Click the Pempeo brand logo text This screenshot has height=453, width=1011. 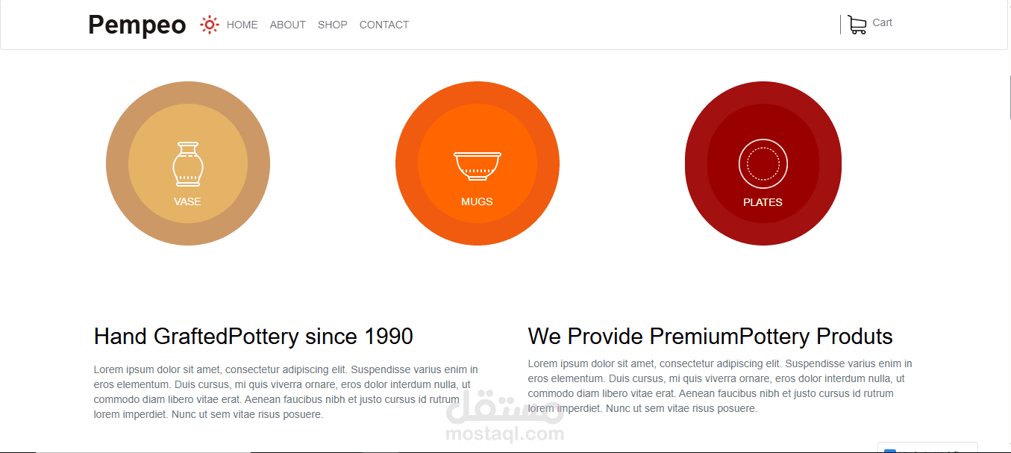[137, 25]
